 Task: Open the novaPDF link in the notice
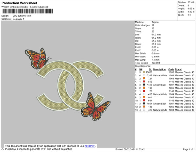point(90,146)
